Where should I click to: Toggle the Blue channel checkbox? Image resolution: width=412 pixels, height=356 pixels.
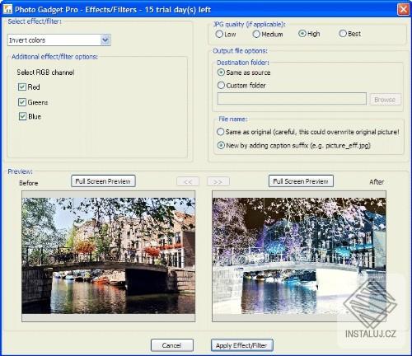(x=22, y=116)
